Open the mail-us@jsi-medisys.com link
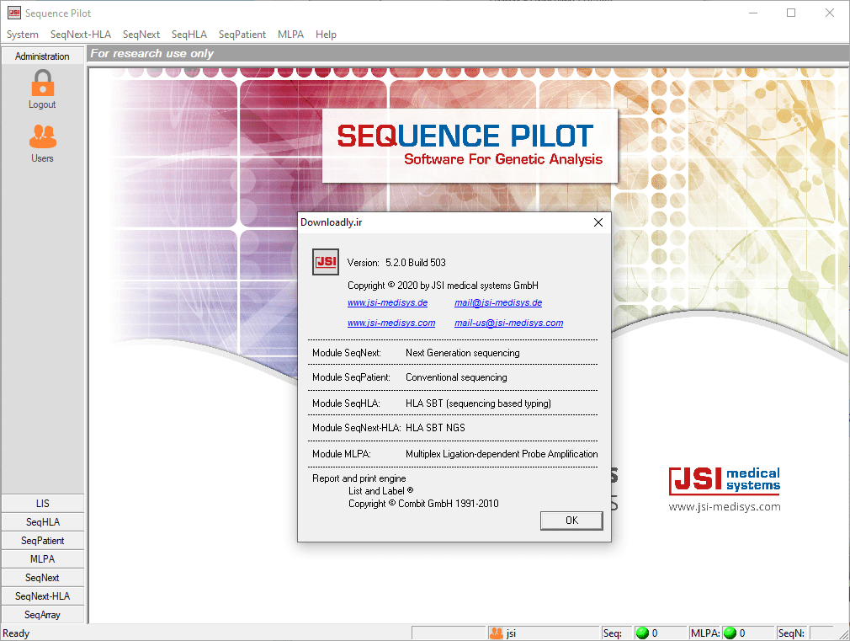 pos(508,323)
